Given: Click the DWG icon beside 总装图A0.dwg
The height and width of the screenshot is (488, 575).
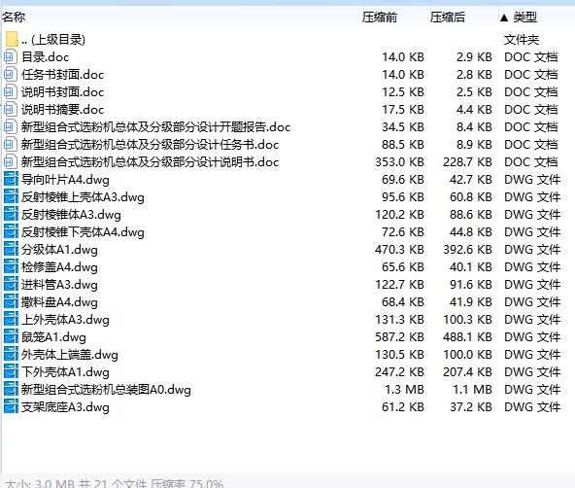Looking at the screenshot, I should tap(11, 389).
